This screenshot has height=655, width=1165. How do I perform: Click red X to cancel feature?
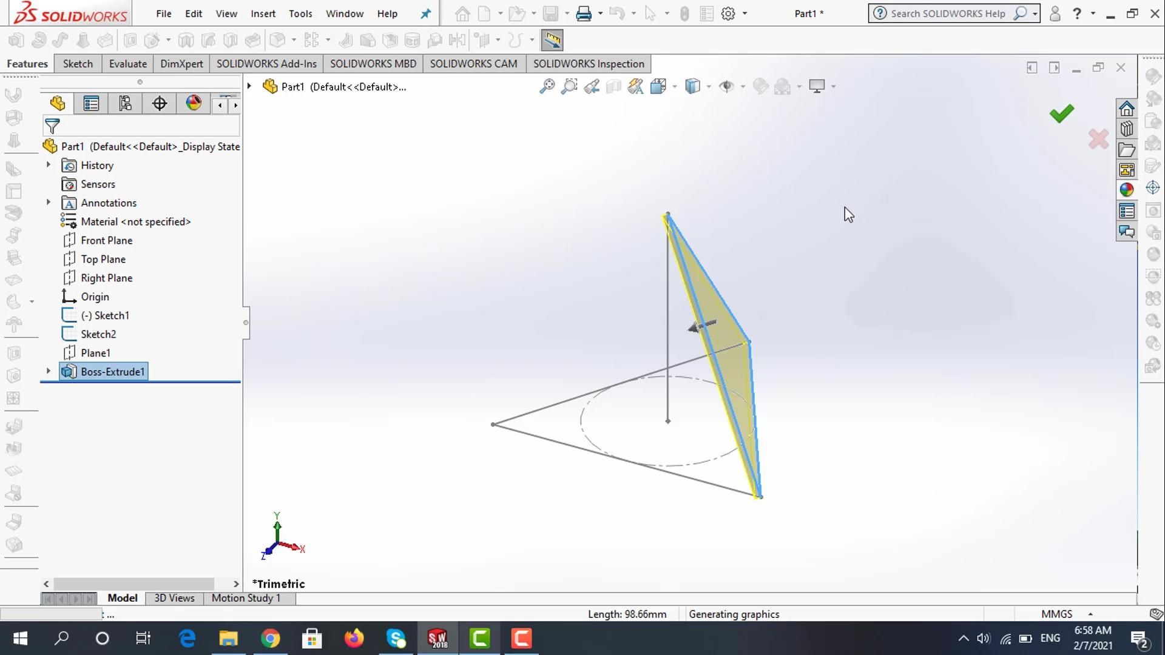1098,139
